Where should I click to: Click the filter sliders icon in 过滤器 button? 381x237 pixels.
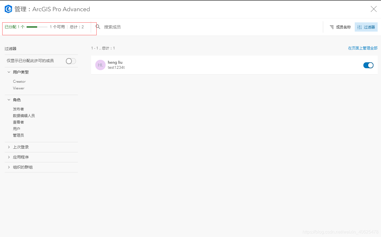[359, 27]
